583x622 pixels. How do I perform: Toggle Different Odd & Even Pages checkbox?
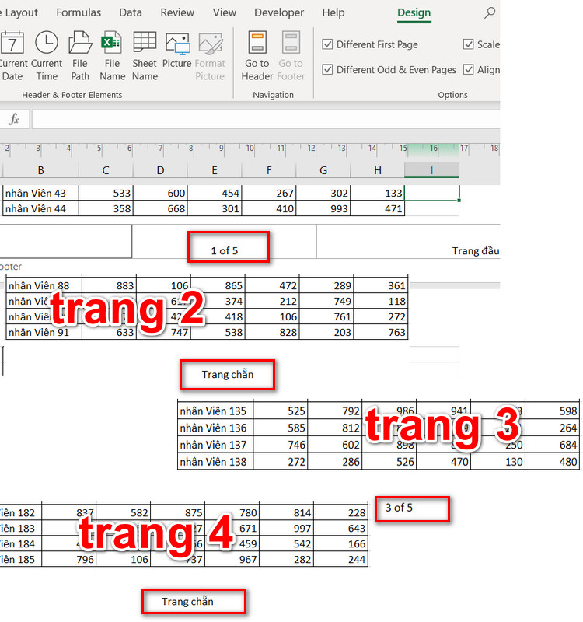(327, 69)
